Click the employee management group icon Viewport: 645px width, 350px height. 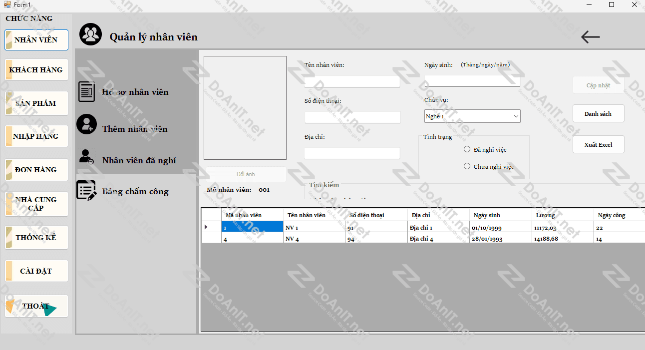(x=90, y=34)
